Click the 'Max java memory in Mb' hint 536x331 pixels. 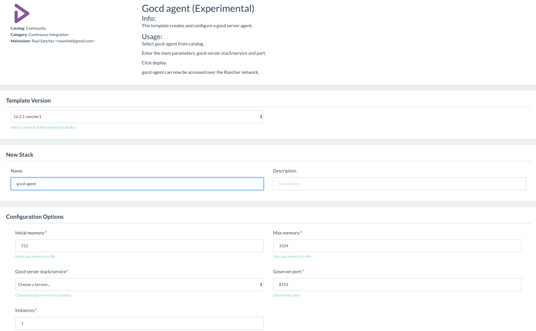click(292, 257)
